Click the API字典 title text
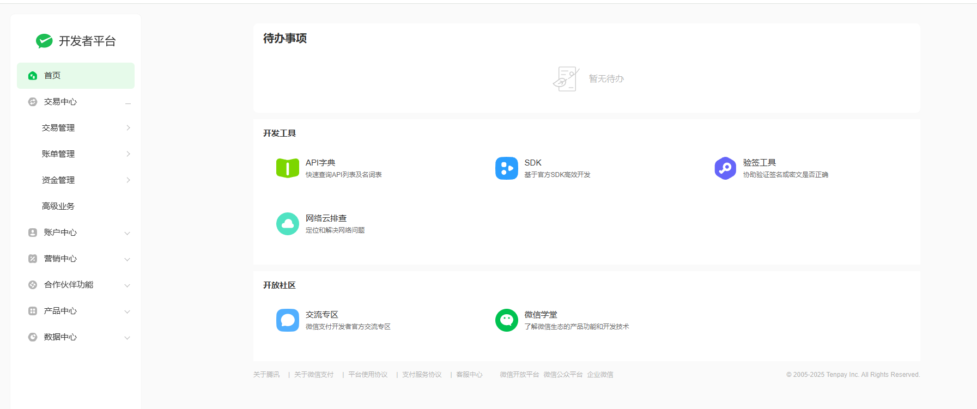 tap(320, 163)
